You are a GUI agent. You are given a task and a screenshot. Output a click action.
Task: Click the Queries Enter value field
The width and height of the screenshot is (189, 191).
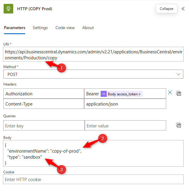pos(125,125)
